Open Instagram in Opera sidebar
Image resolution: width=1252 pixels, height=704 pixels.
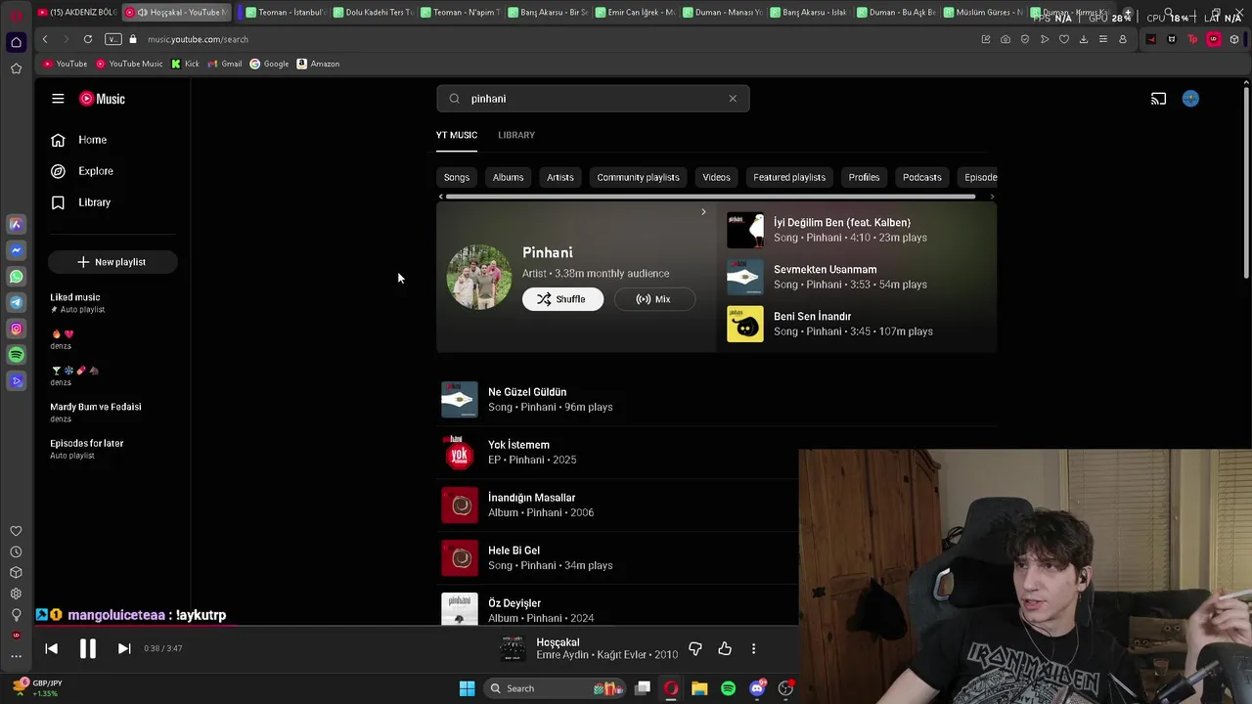tap(16, 329)
